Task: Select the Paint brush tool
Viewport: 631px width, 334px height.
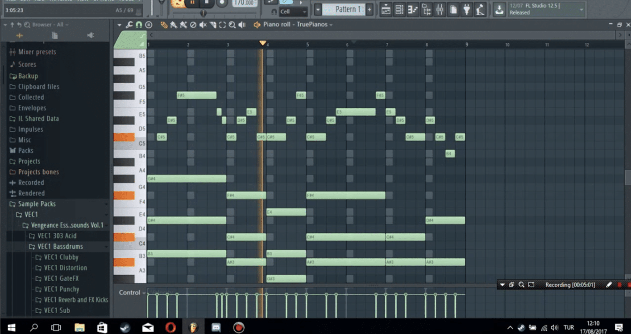Action: [x=174, y=25]
